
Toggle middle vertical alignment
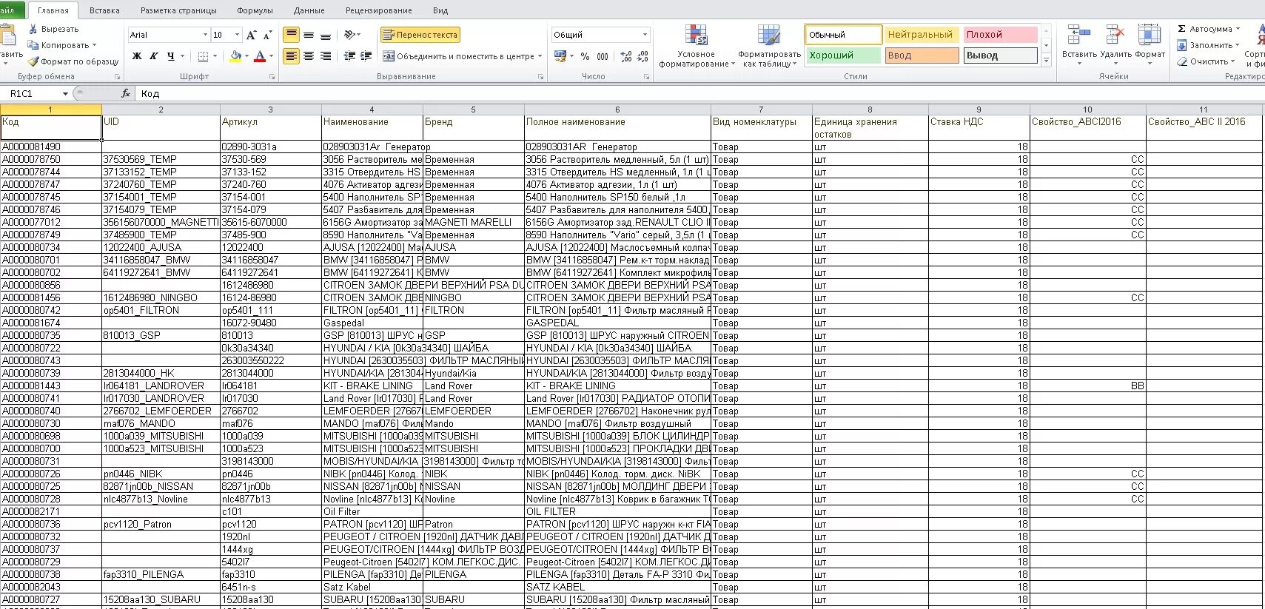click(x=309, y=35)
